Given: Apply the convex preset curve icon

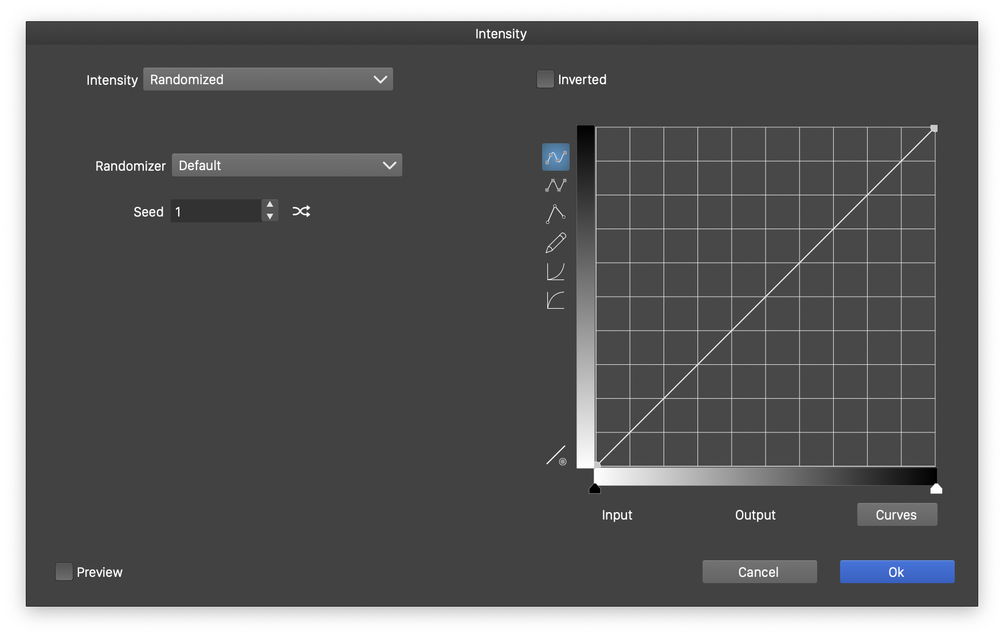Looking at the screenshot, I should click(555, 300).
